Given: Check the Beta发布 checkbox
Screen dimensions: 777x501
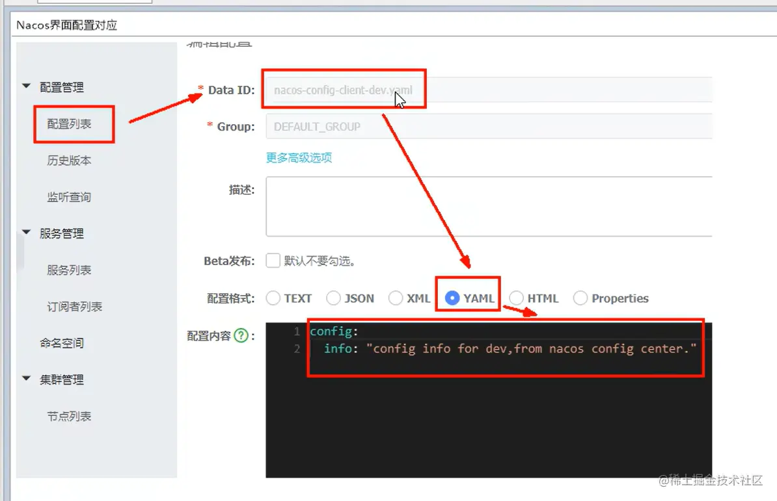Looking at the screenshot, I should click(x=273, y=260).
